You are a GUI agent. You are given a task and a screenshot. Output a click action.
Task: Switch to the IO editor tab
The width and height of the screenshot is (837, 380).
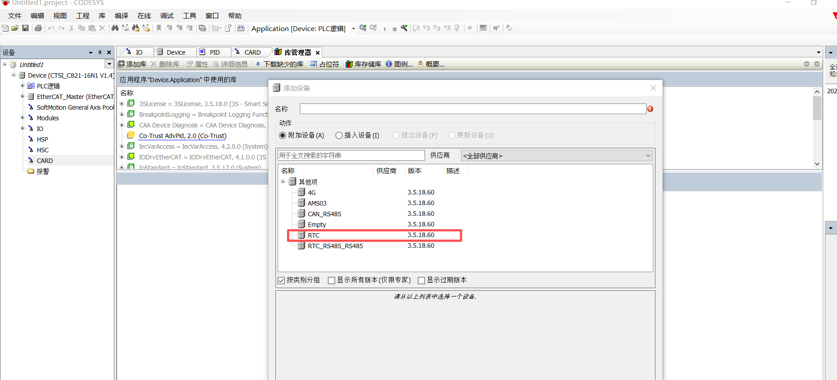138,52
